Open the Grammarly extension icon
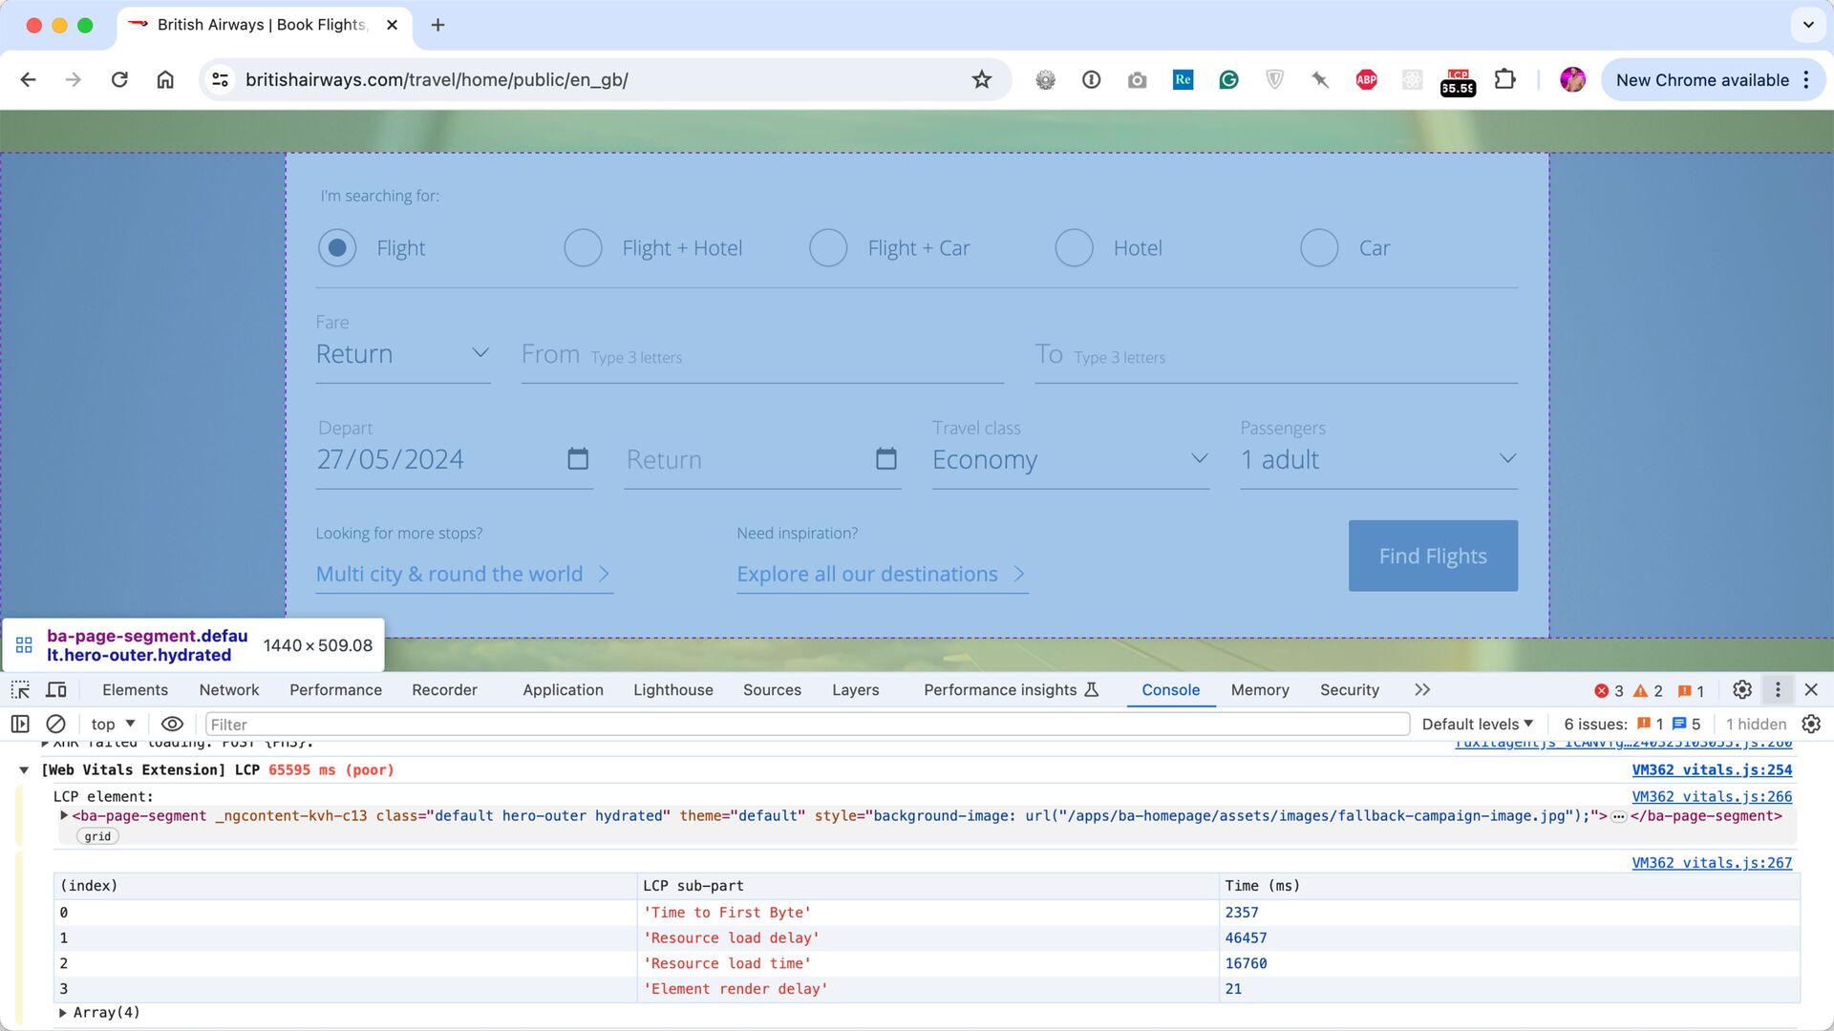The width and height of the screenshot is (1834, 1031). 1228,80
